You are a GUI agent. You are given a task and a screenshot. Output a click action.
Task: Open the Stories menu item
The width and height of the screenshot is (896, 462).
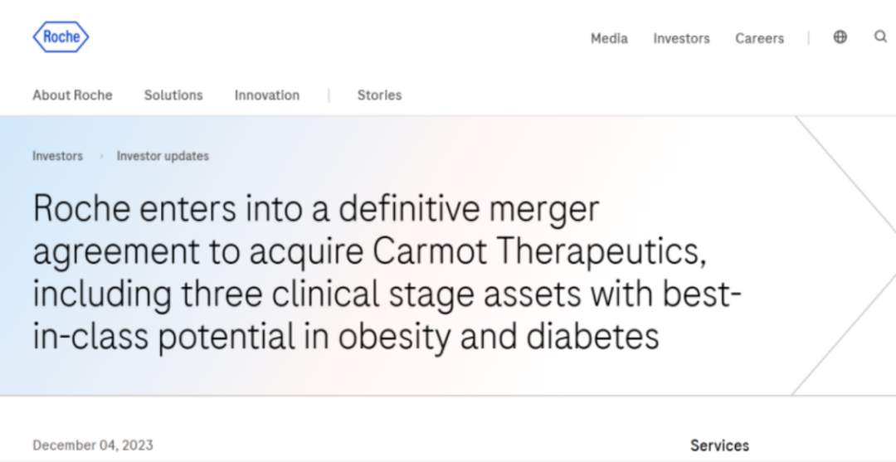[379, 95]
